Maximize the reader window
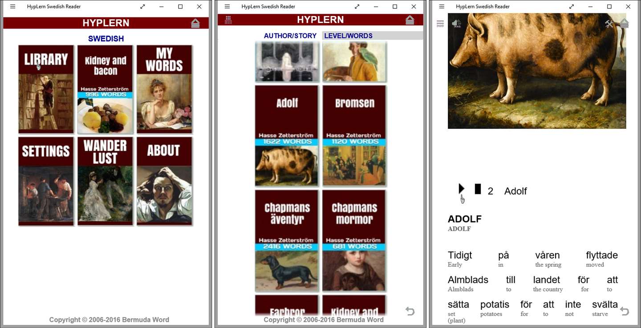This screenshot has height=328, width=641. (609, 7)
